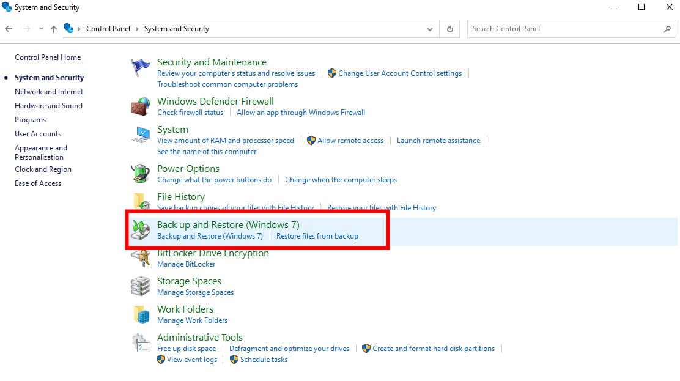Click Allow an app through Windows Firewall
680x381 pixels.
point(301,113)
